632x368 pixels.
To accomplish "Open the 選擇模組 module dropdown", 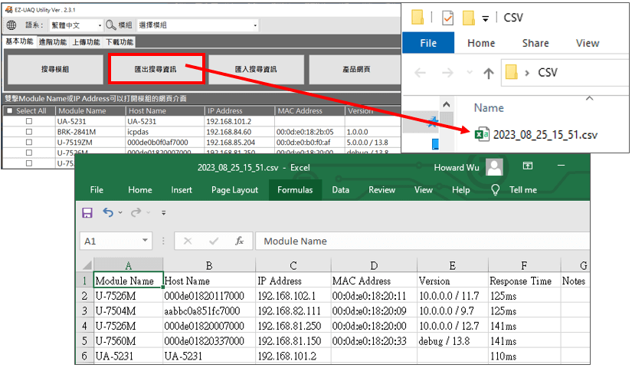I will pos(198,25).
